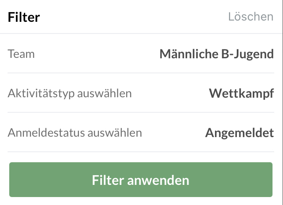Tap the Anmeldestatus auswählen label

[x=75, y=133]
